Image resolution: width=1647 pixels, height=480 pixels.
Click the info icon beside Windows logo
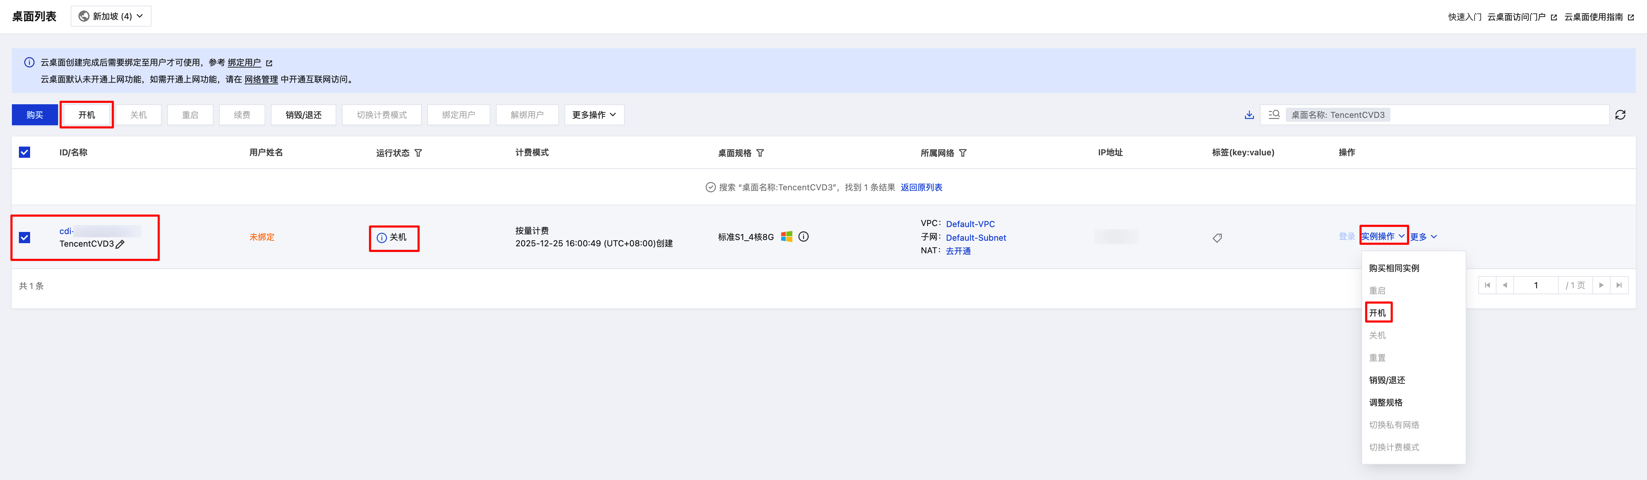pyautogui.click(x=804, y=237)
